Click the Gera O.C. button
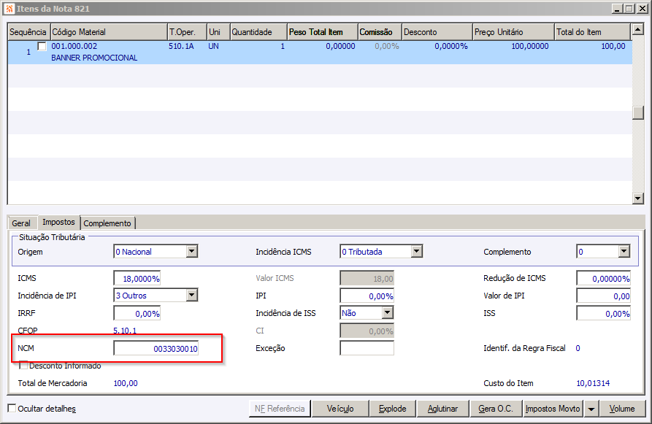Screen dimensions: 652x424 tap(496, 409)
